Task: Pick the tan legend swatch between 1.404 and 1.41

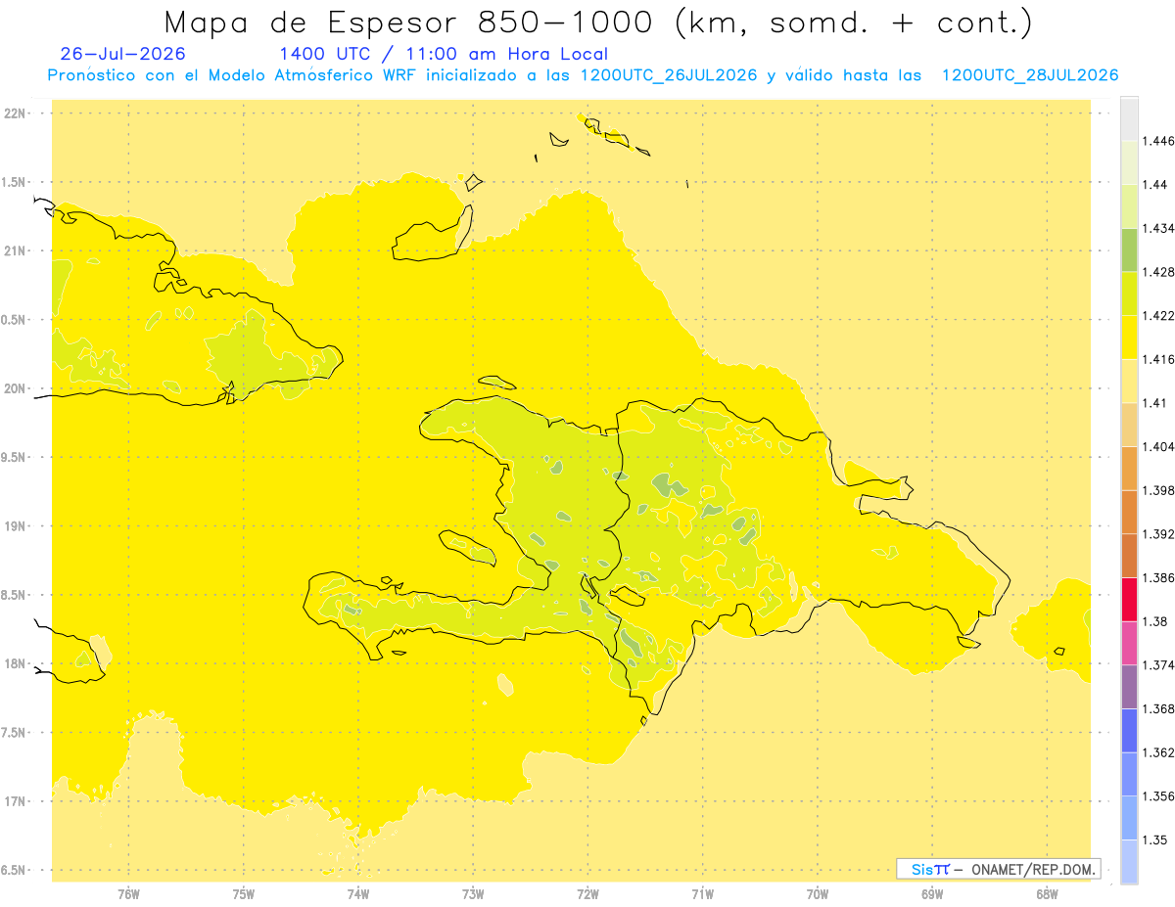Action: [x=1129, y=425]
